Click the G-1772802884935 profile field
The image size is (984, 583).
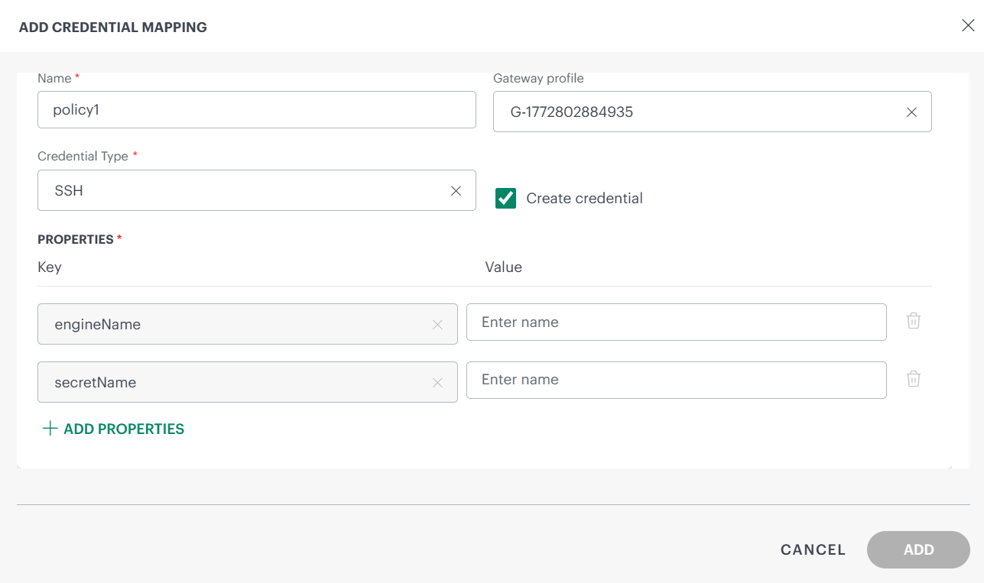(x=688, y=112)
